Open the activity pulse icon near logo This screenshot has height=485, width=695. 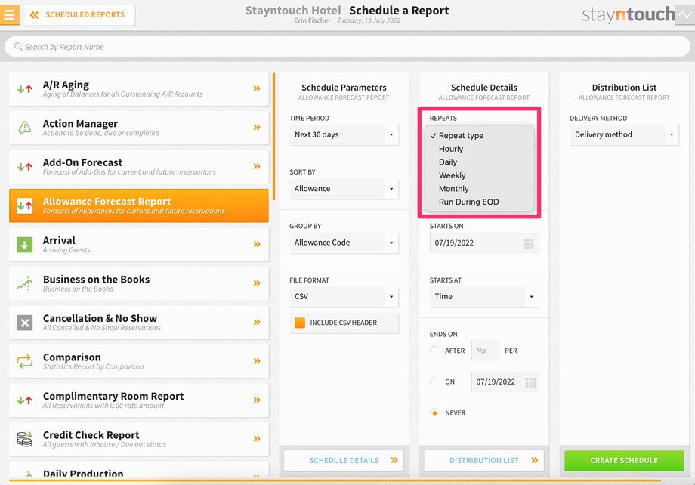click(x=685, y=14)
